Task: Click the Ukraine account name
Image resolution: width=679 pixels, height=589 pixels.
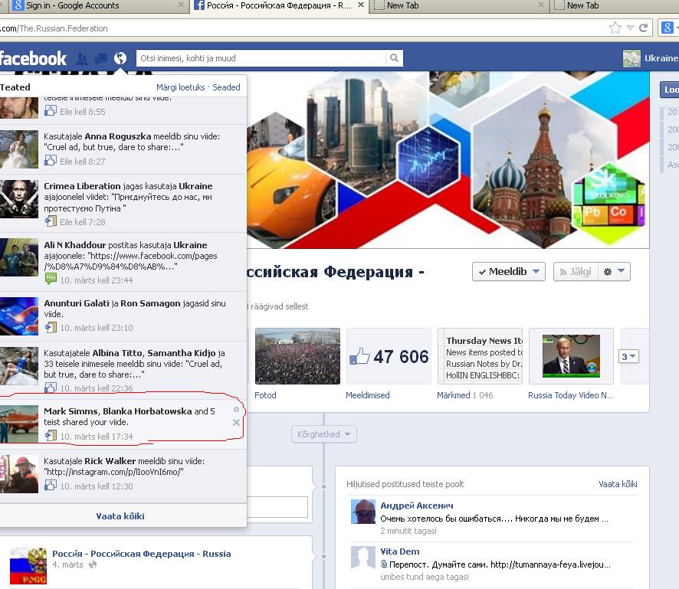Action: (x=661, y=58)
